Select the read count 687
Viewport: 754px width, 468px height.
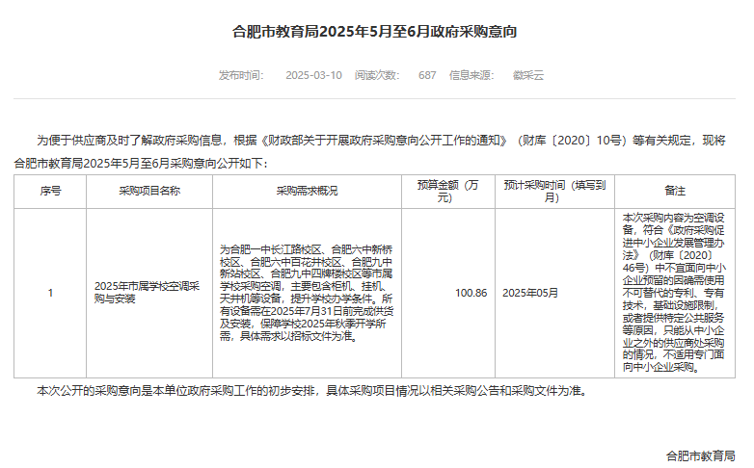pos(427,75)
